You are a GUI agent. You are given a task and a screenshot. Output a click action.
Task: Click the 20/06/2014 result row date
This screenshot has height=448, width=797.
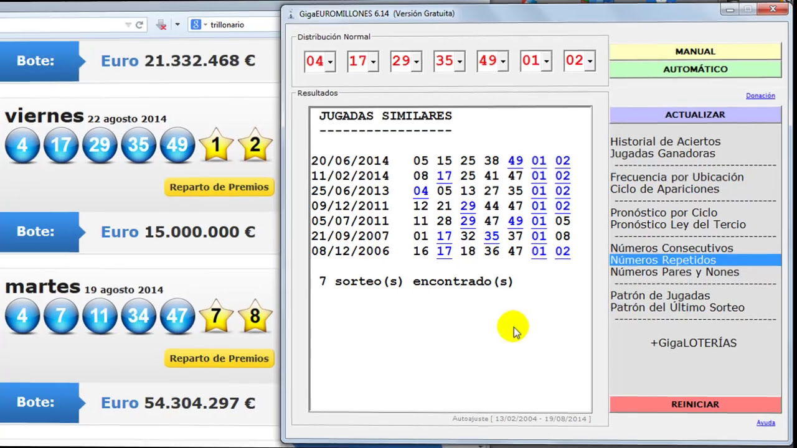(350, 161)
